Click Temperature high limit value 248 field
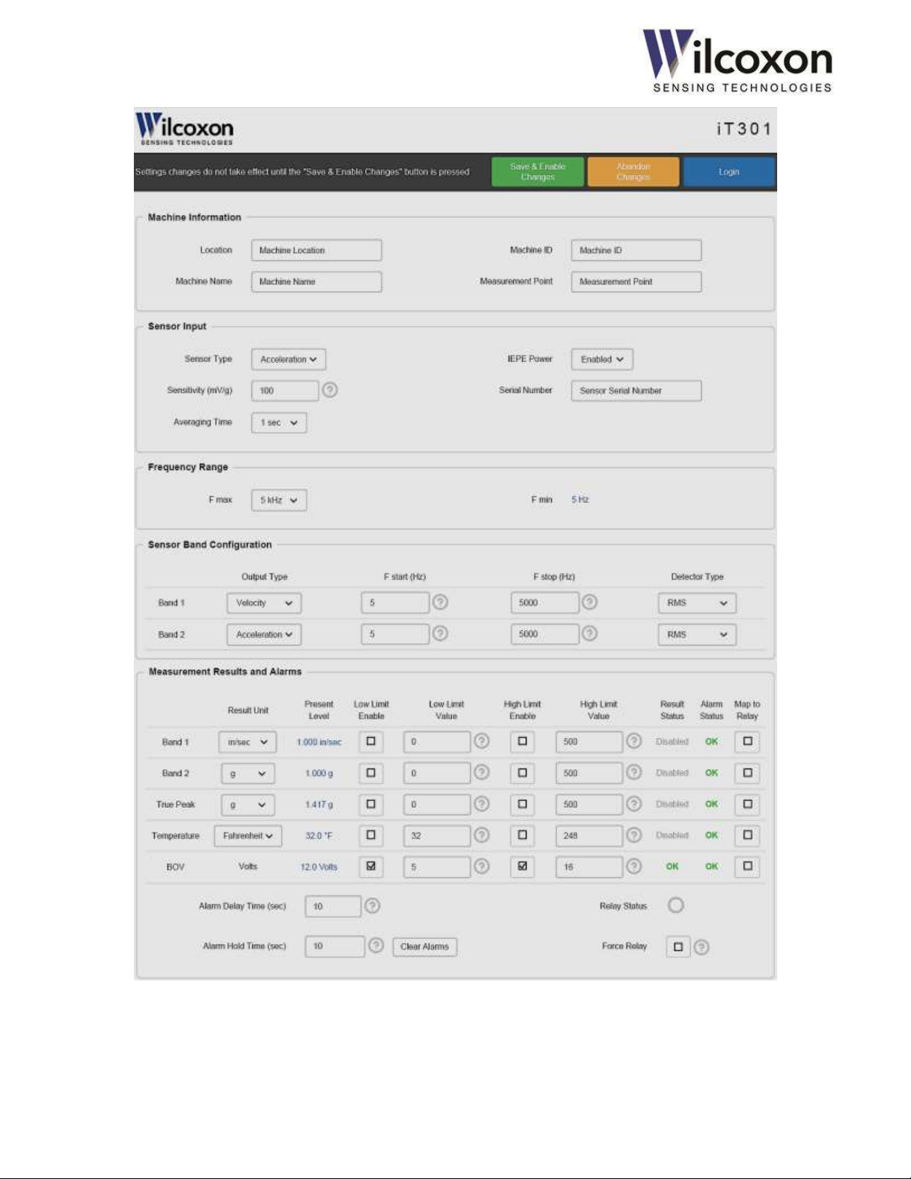Image resolution: width=911 pixels, height=1179 pixels. click(x=589, y=836)
